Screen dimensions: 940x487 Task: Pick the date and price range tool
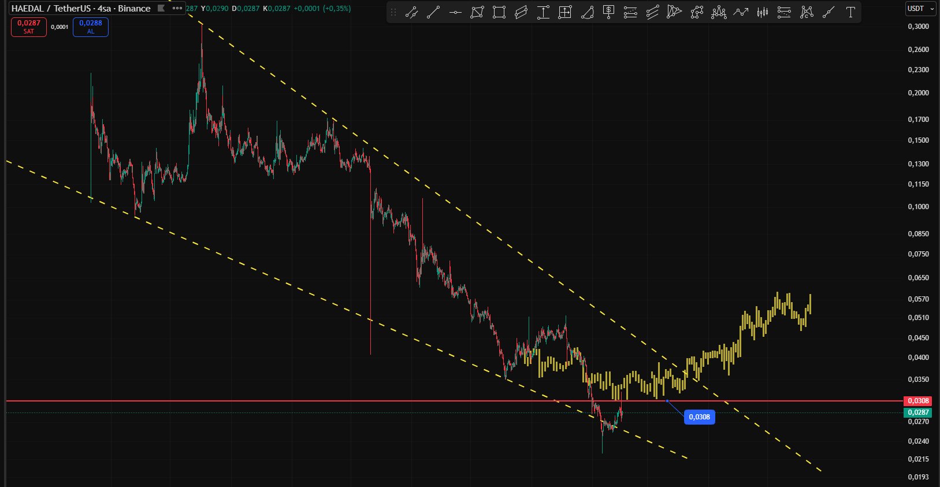click(565, 12)
